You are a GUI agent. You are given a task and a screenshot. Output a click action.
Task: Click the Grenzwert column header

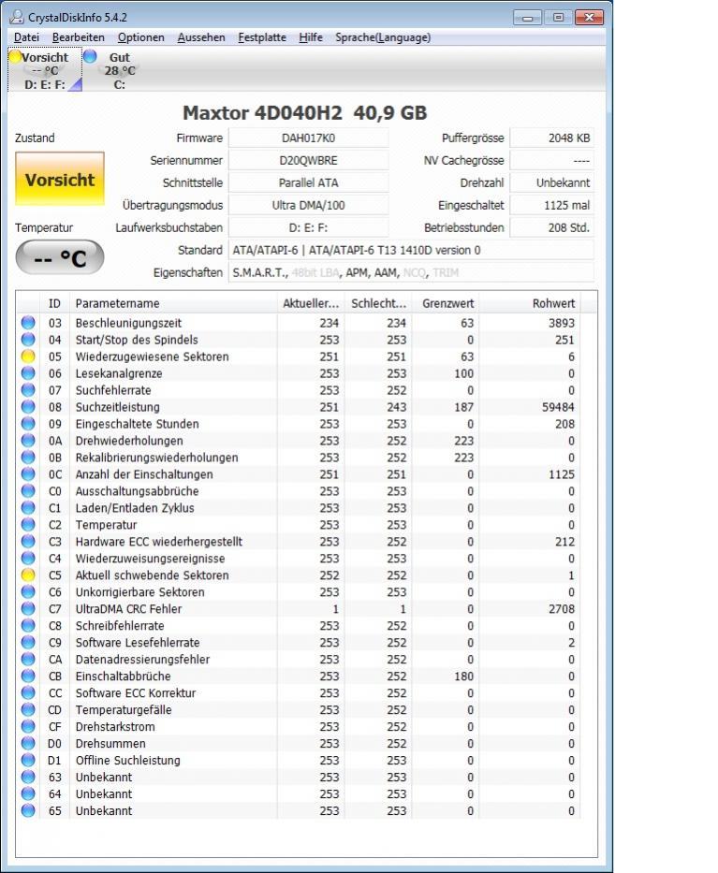click(446, 303)
